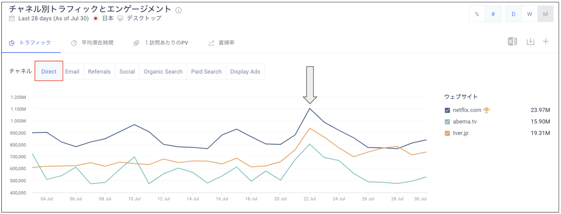Switch to the 直帰率 tab

click(226, 43)
